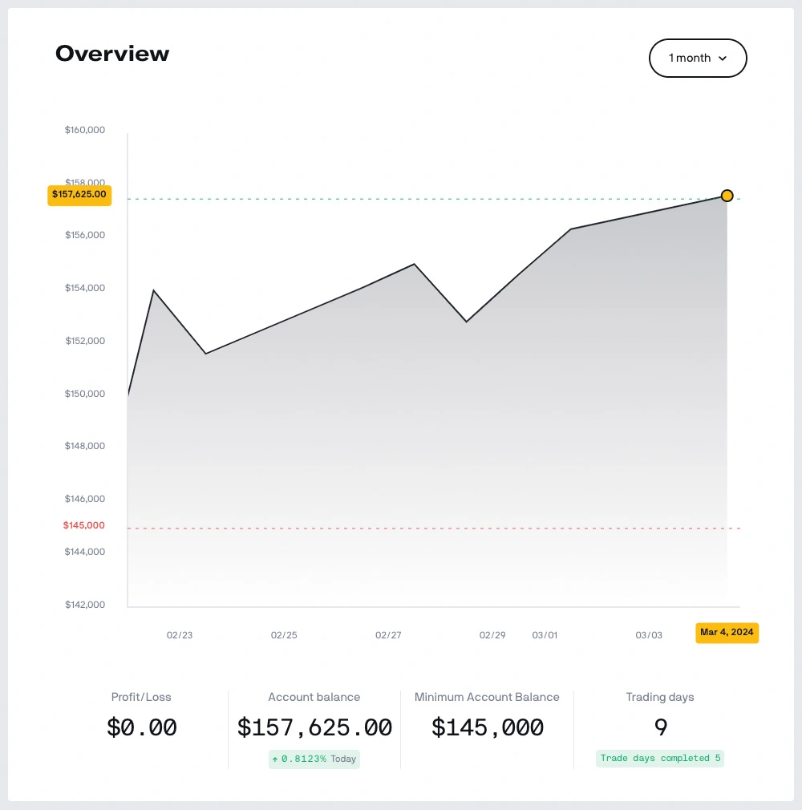Click the Profit/Loss $0.00 value
The width and height of the screenshot is (802, 810).
click(141, 727)
